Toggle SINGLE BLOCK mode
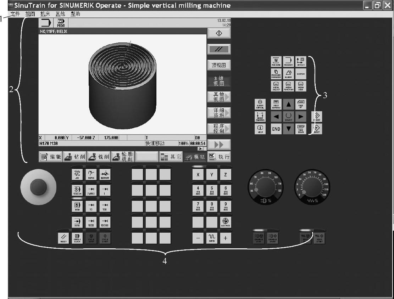Image resolution: width=394 pixels, height=299 pixels. point(77,238)
